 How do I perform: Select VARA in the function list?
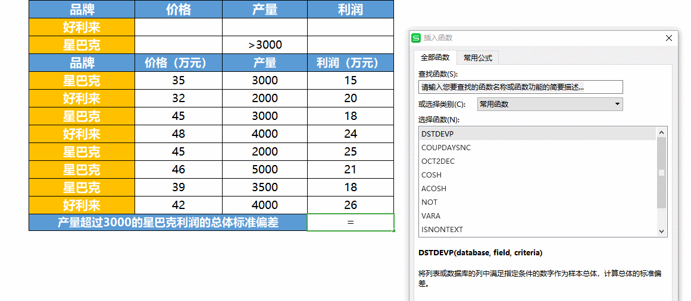tap(537, 216)
